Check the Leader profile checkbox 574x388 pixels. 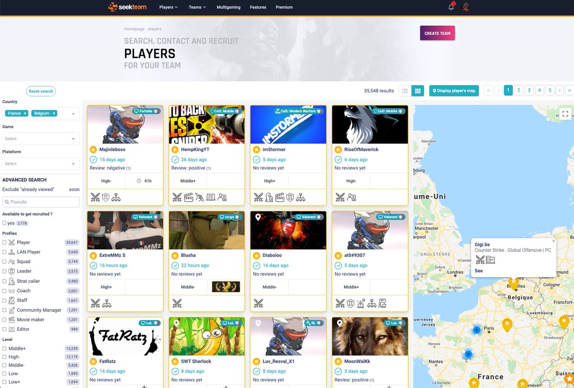(x=4, y=271)
